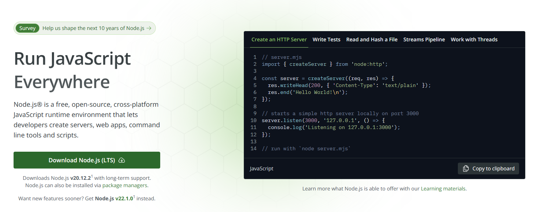This screenshot has height=212, width=544.
Task: Click the cloud download icon in the Download button
Action: [122, 160]
